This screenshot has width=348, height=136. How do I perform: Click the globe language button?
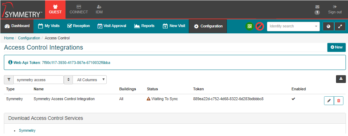click(x=329, y=26)
